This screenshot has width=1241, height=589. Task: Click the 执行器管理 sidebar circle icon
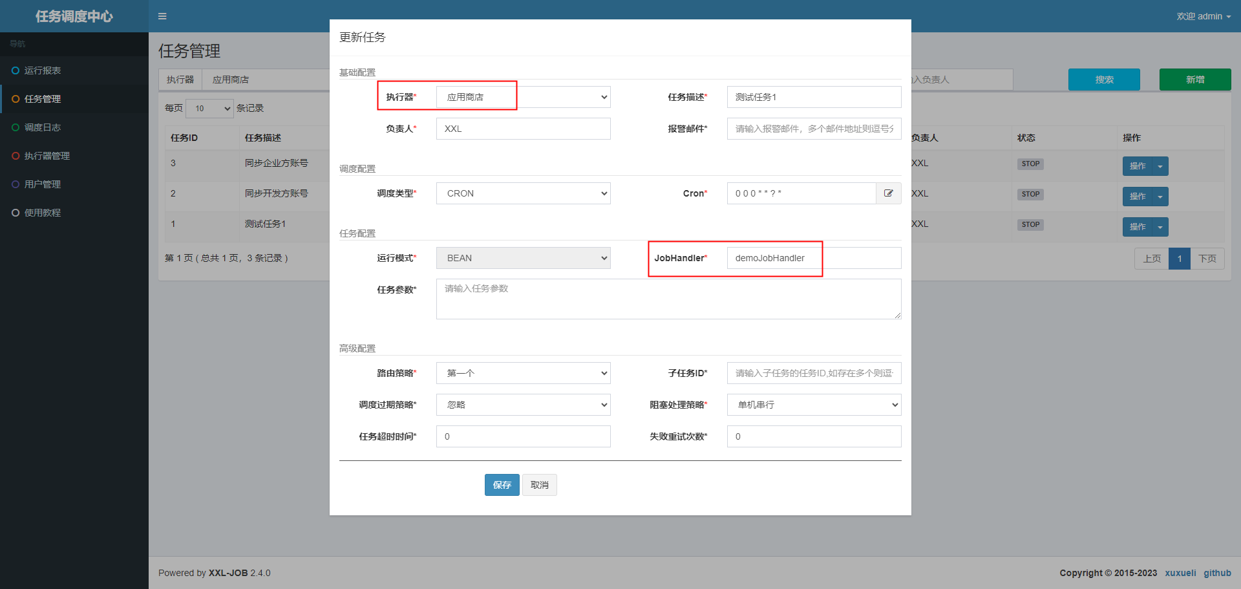(x=16, y=156)
